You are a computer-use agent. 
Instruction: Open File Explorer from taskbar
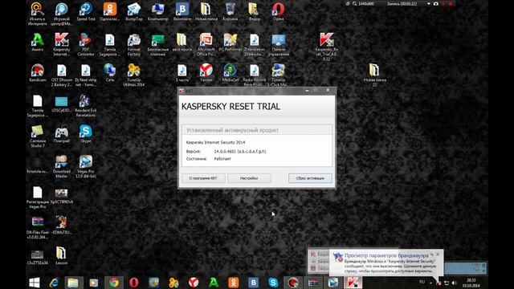click(x=73, y=283)
